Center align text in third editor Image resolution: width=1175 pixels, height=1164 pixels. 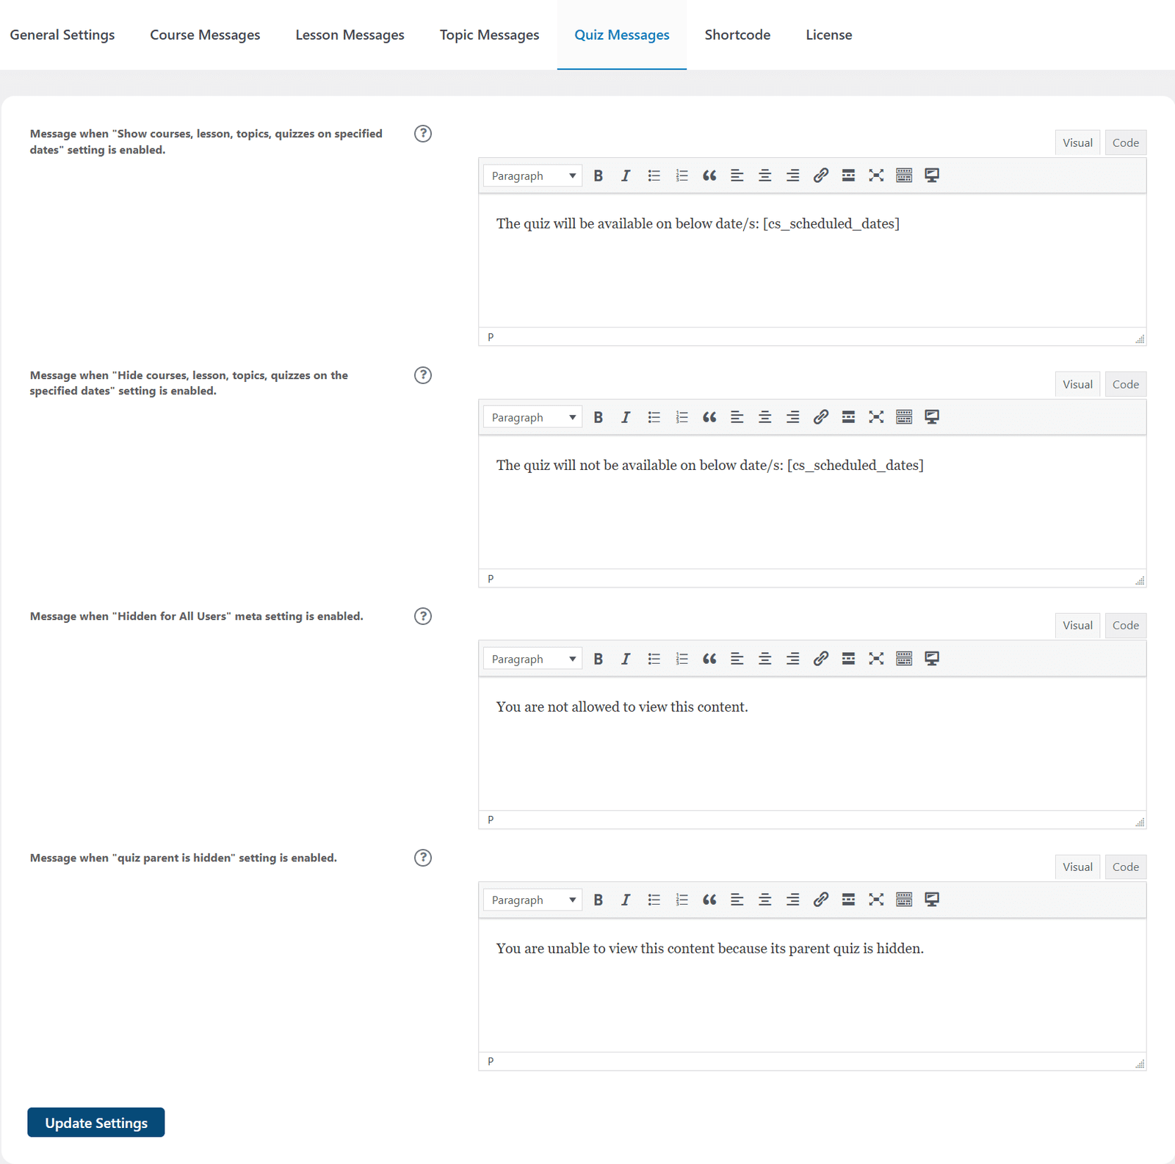[765, 659]
